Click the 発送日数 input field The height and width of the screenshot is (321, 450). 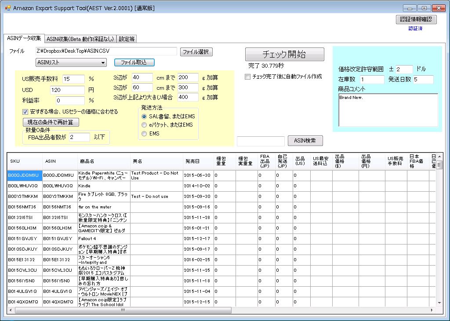click(423, 80)
